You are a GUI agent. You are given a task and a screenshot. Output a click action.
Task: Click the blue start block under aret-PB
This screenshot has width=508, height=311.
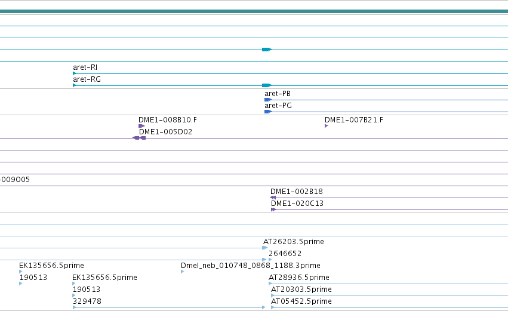(x=267, y=100)
